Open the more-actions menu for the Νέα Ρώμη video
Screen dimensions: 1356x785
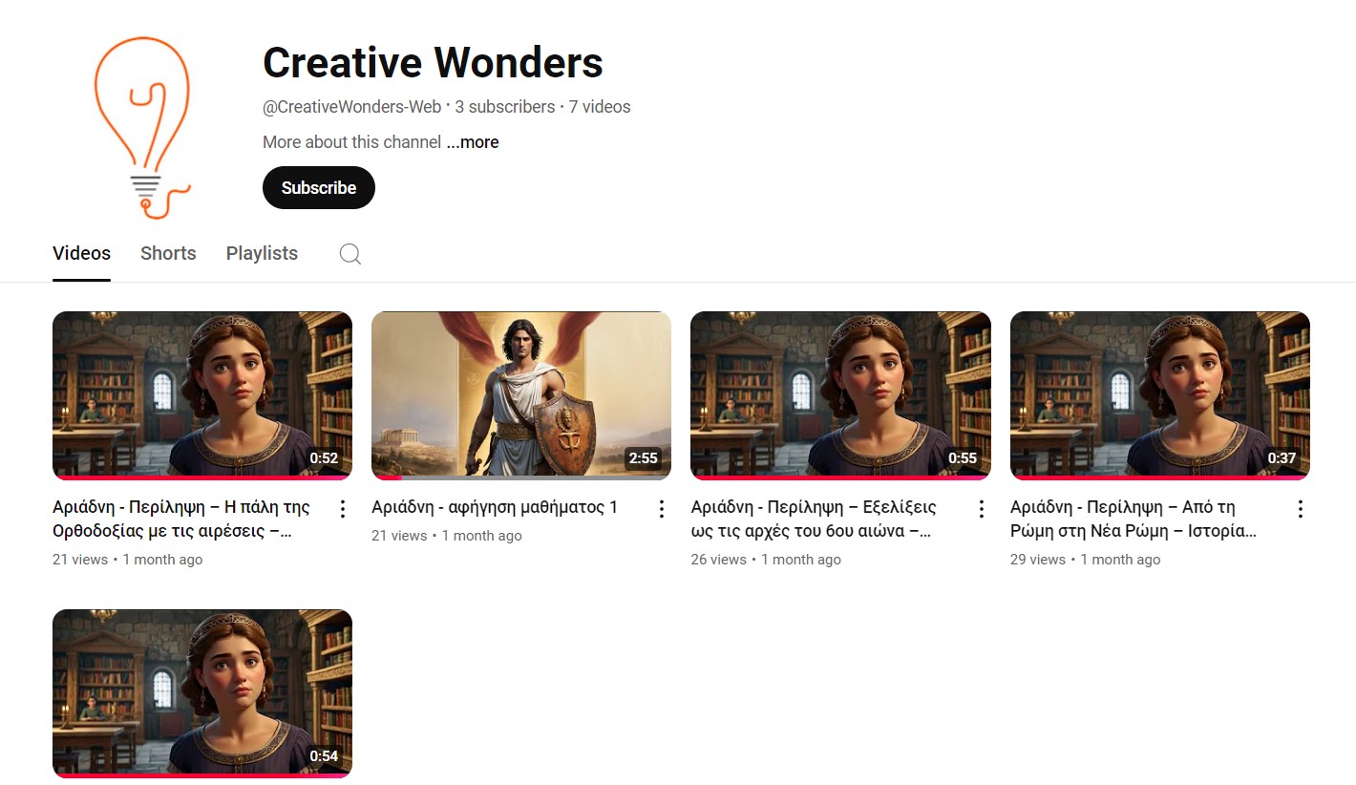coord(1300,509)
